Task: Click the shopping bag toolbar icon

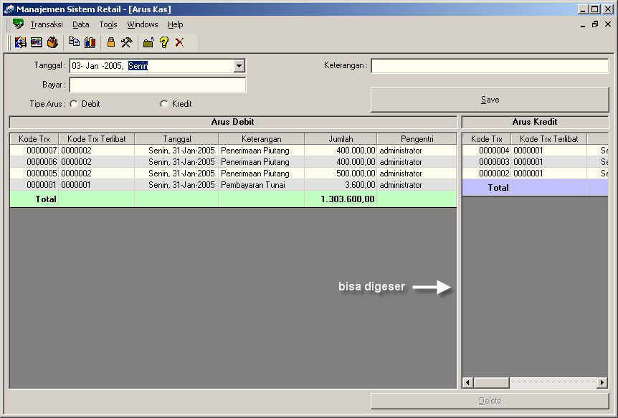Action: (x=52, y=42)
